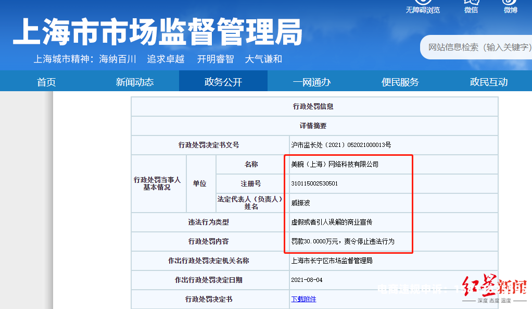The image size is (532, 309).
Task: Go to the 首页 navigation tab
Action: point(46,82)
